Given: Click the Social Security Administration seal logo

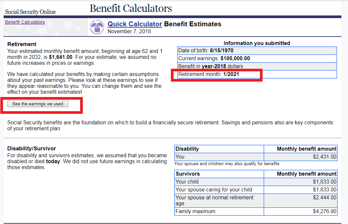Looking at the screenshot, I should [97, 27].
